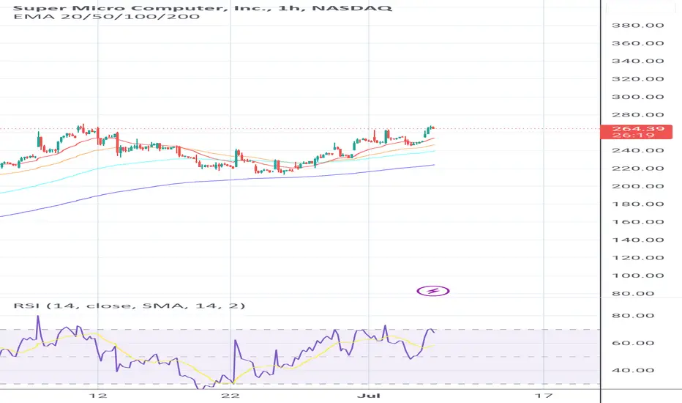The width and height of the screenshot is (682, 403).
Task: Select the RSI (14, close, SMA, 14, 2) label
Action: coord(130,306)
